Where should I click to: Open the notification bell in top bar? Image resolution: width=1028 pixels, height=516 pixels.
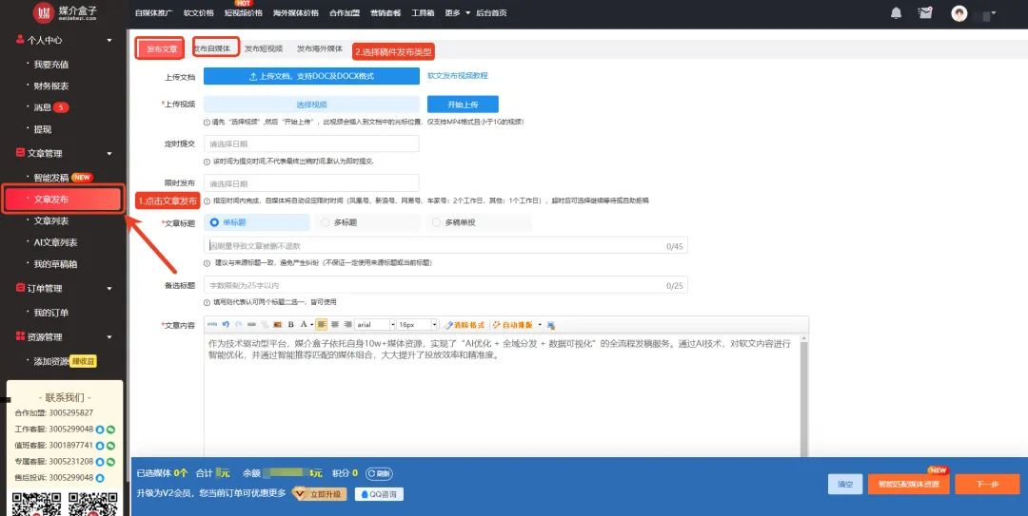click(896, 13)
